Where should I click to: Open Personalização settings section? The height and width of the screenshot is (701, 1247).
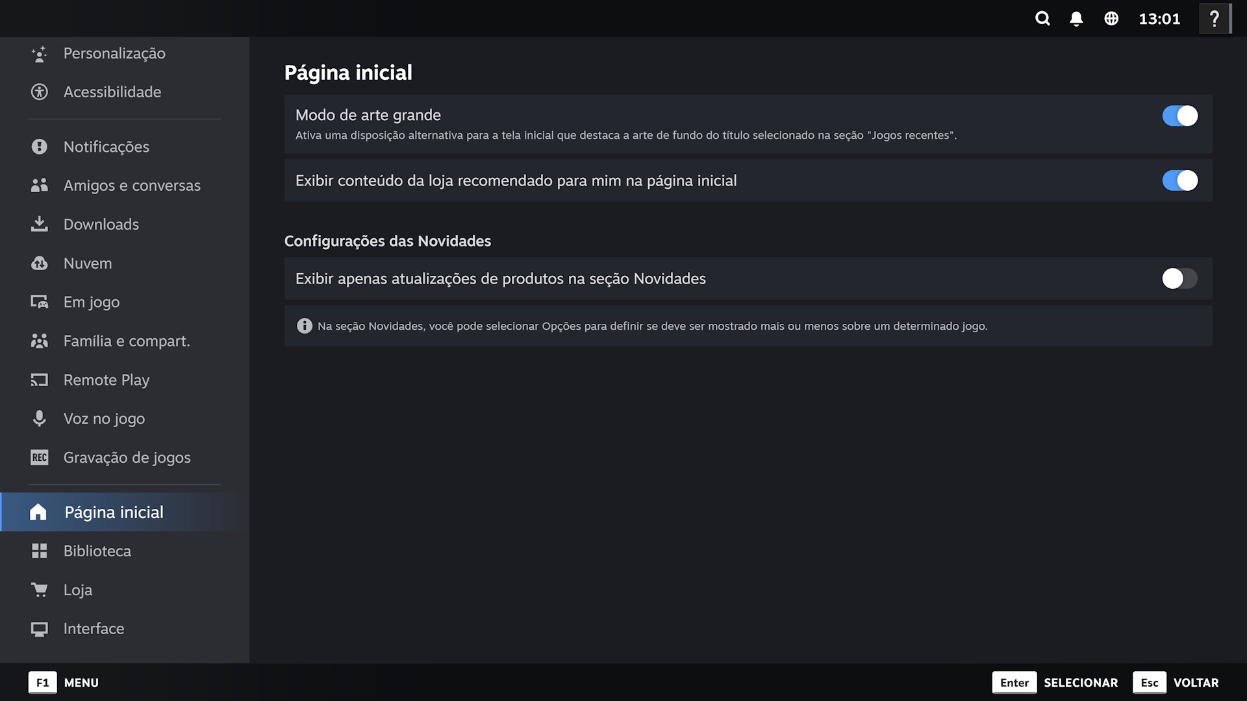click(x=125, y=53)
